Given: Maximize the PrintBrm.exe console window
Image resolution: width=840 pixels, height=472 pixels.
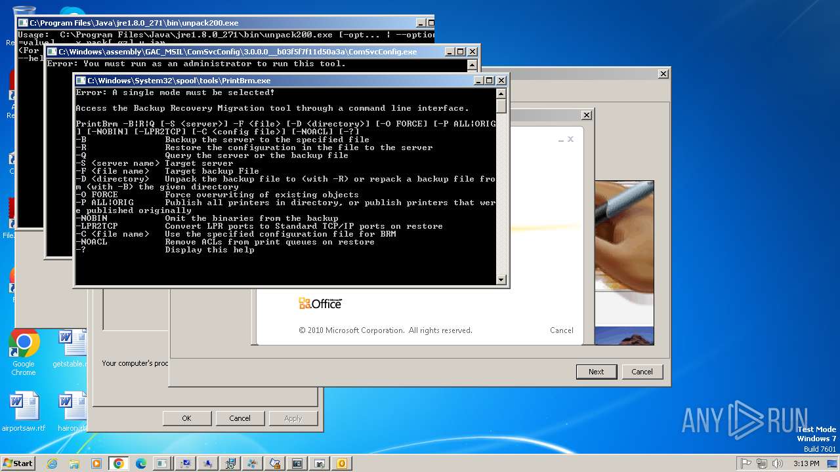Looking at the screenshot, I should 490,81.
